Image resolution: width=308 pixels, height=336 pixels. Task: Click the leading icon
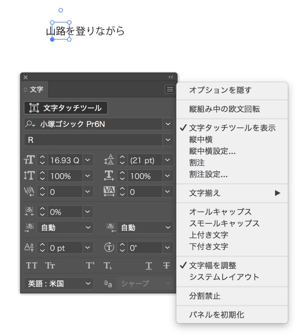click(109, 160)
